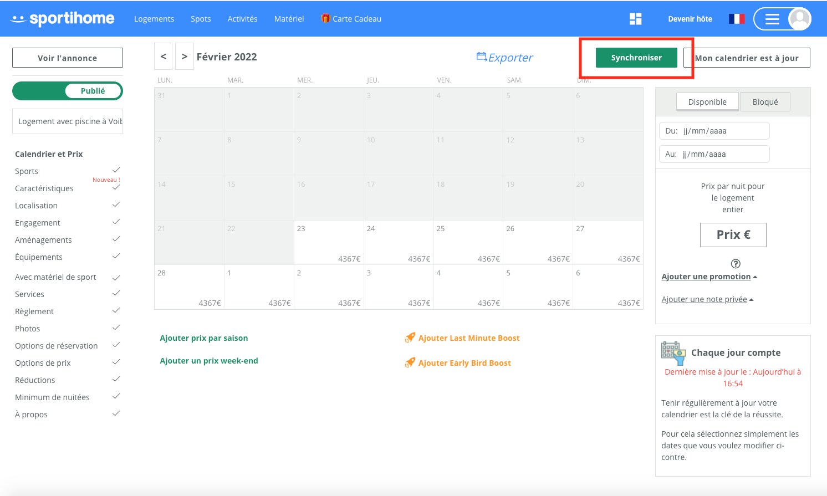Open Engagement in the sidebar
This screenshot has width=827, height=496.
(38, 223)
